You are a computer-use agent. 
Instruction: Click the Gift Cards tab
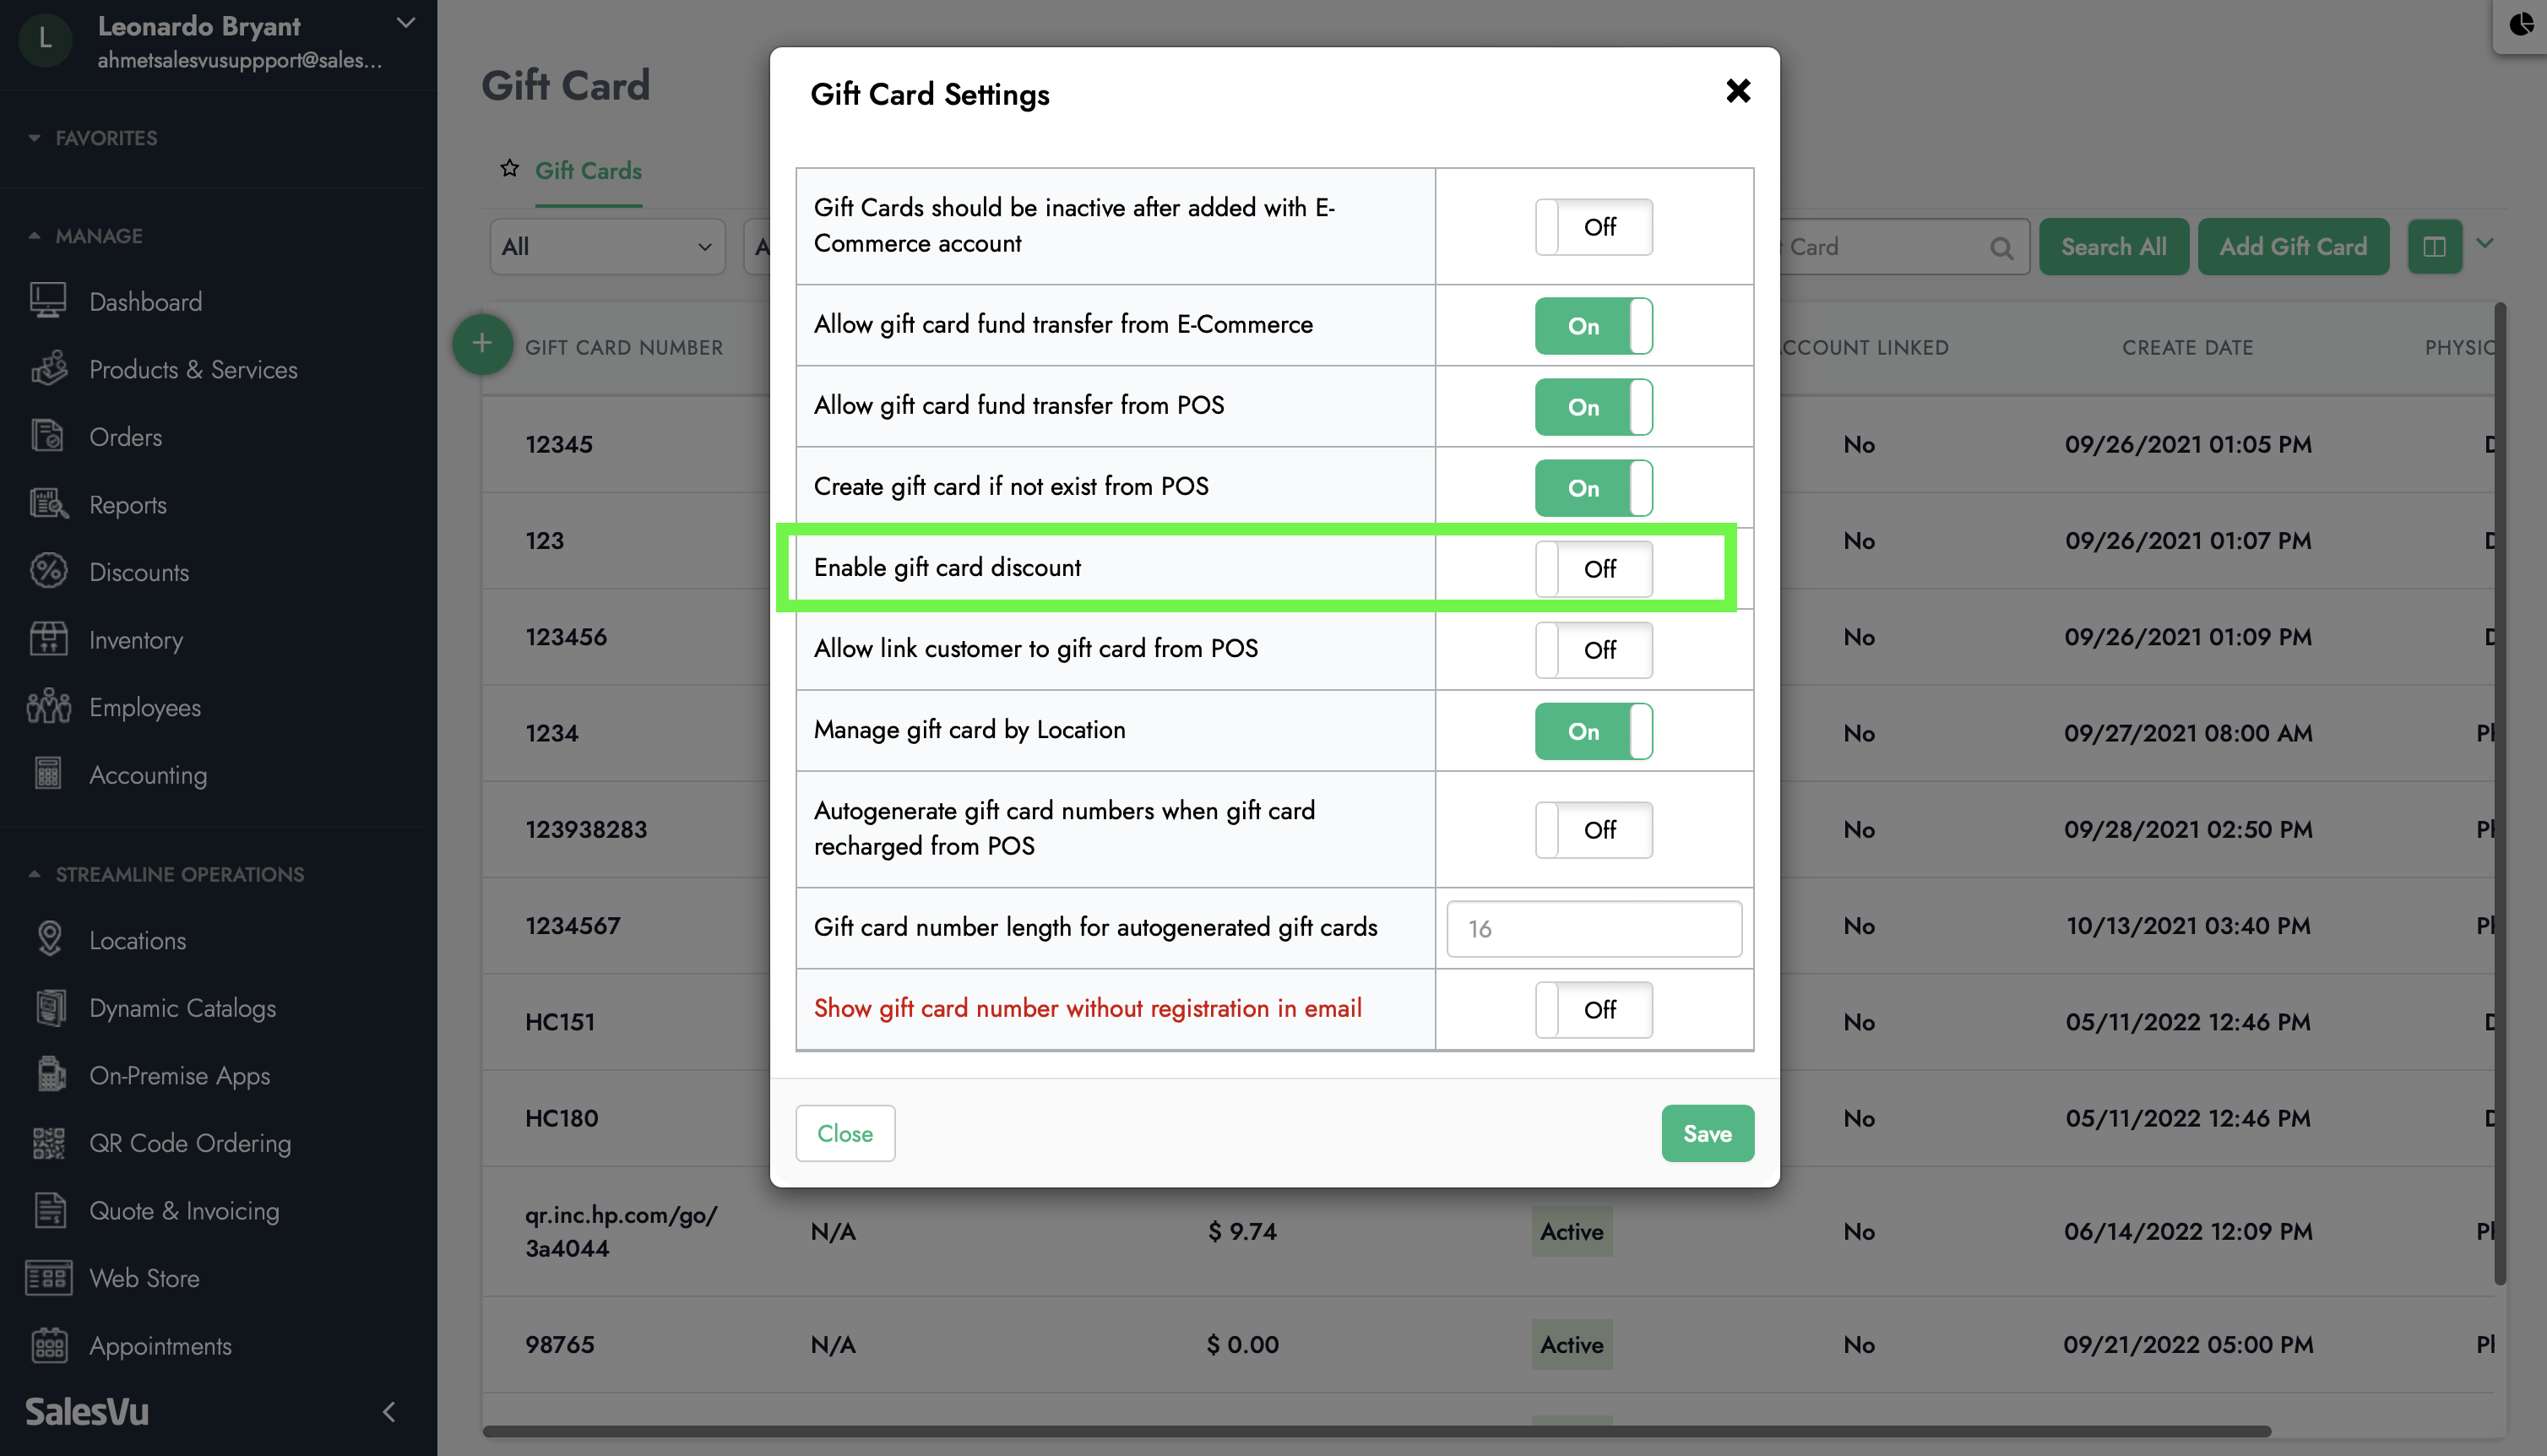click(589, 170)
